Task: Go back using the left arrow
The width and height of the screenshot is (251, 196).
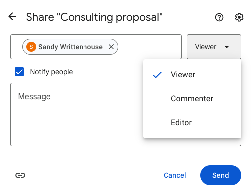Action: pyautogui.click(x=12, y=16)
